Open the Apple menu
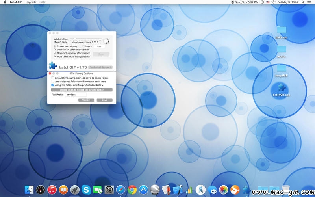This screenshot has width=315, height=197. pyautogui.click(x=5, y=2)
